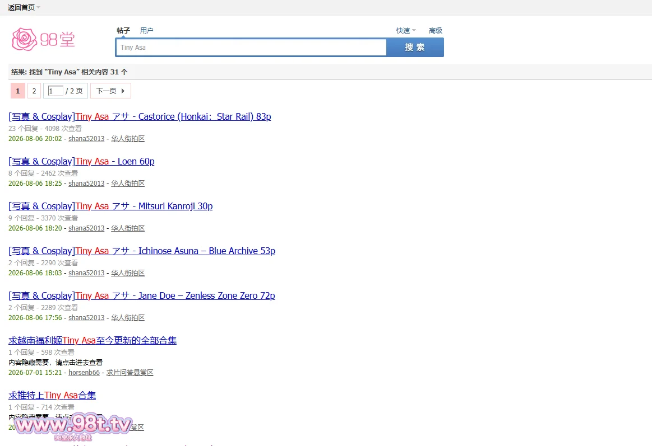Click the 2026-07-01 15:21 timestamp

click(35, 373)
